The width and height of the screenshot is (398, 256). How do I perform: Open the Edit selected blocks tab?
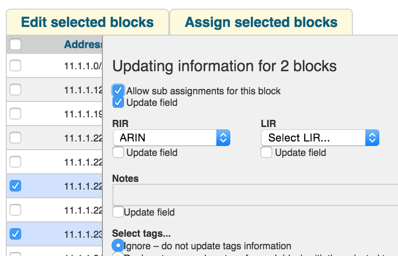(87, 22)
